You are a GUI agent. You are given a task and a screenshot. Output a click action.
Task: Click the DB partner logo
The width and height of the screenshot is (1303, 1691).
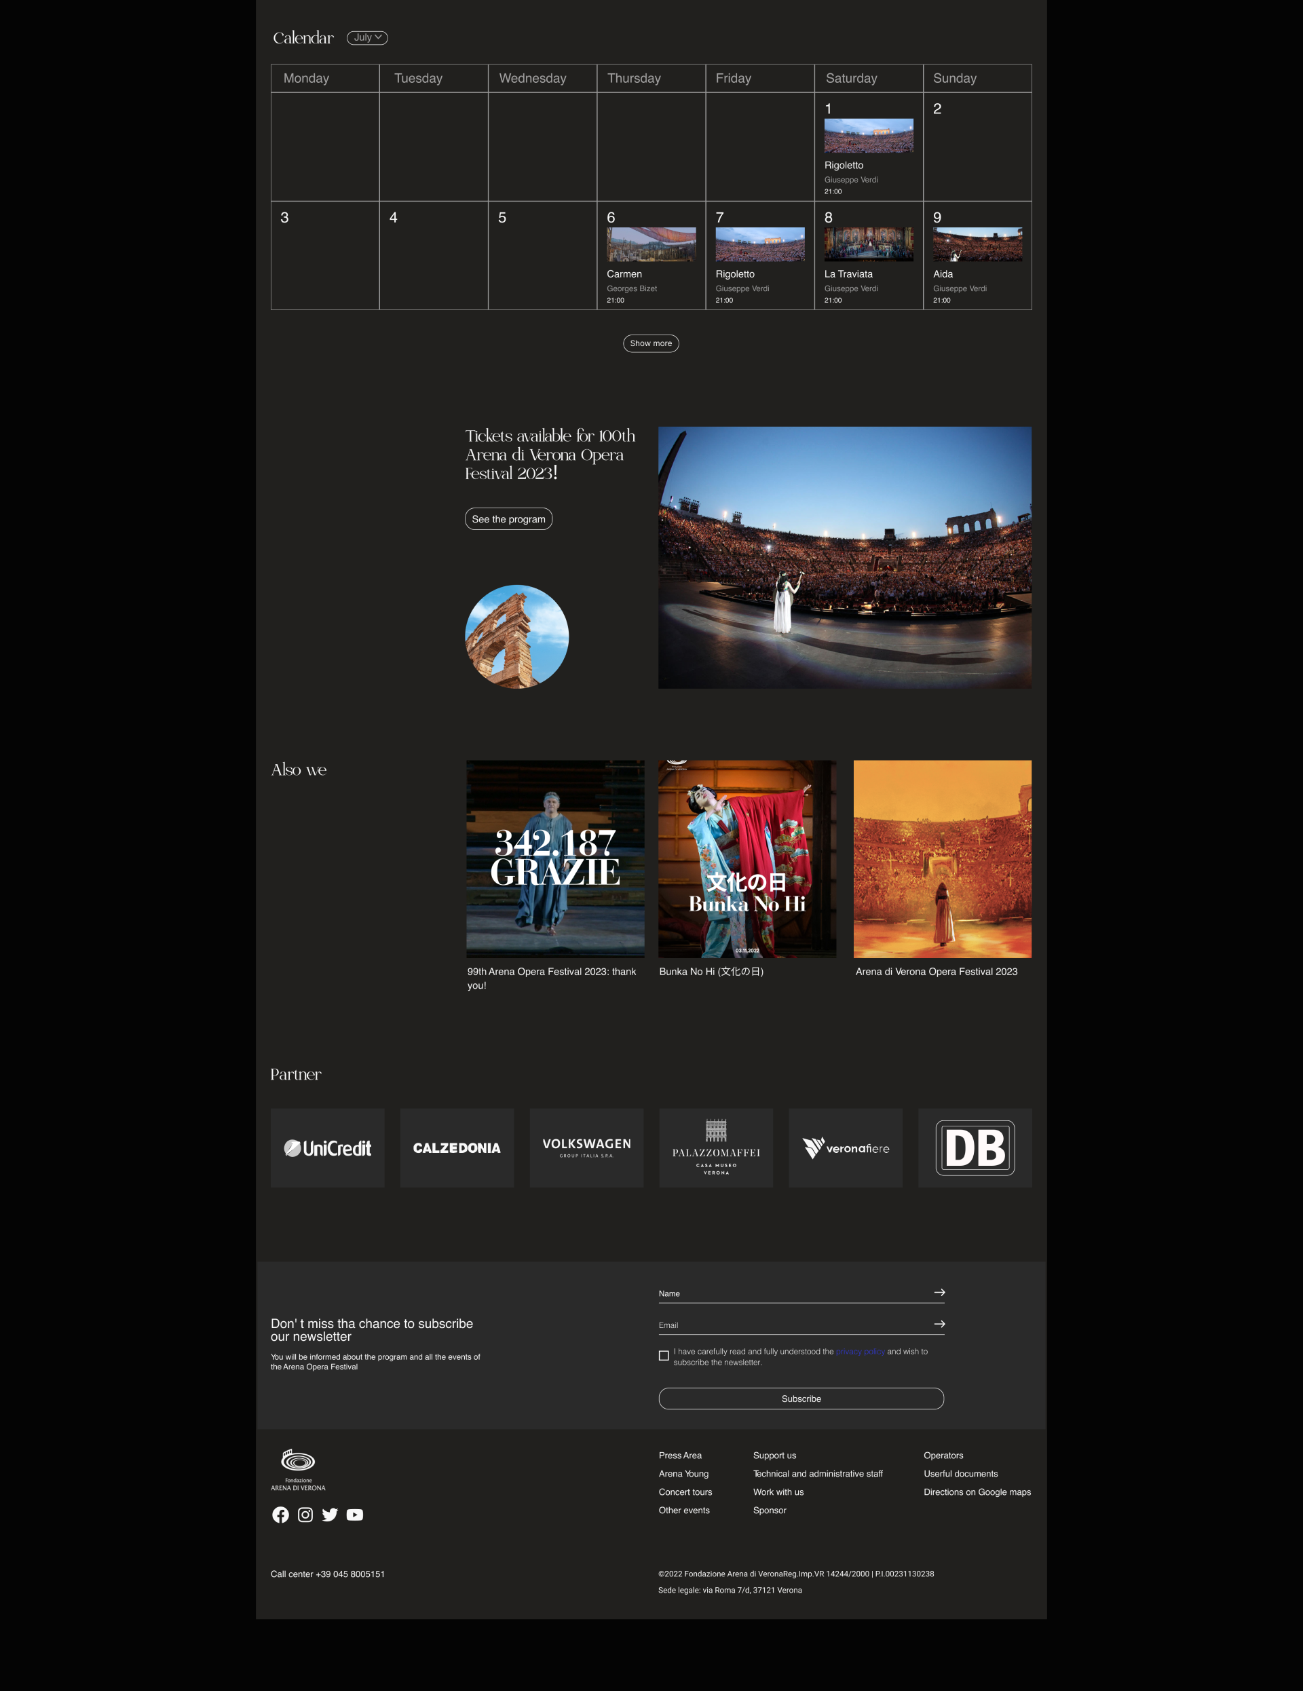click(975, 1147)
